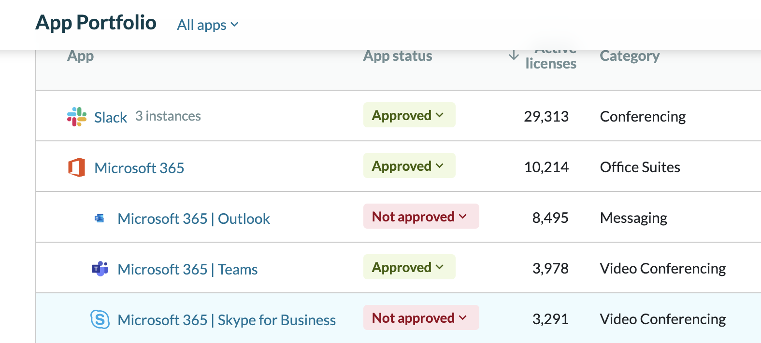Select Microsoft 365 | Teams link

click(187, 269)
